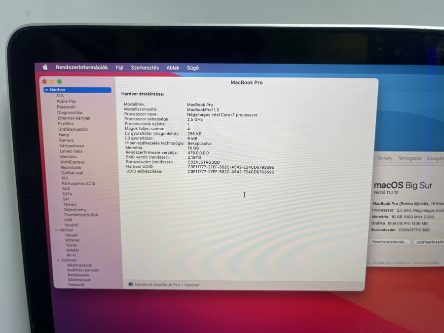Click the model identifier MacBookPro11,3
Viewport: 444px width, 333px height.
pyautogui.click(x=203, y=110)
